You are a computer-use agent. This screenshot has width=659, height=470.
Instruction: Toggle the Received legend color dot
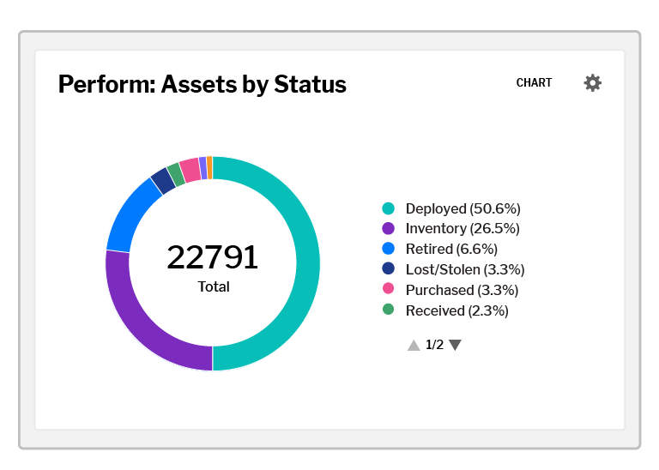tap(389, 310)
